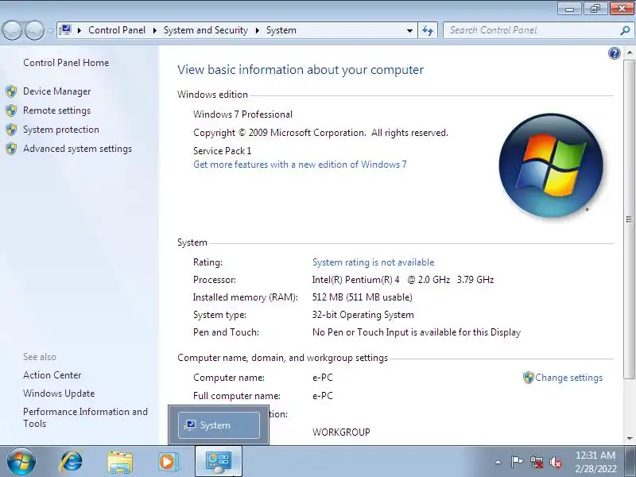Click the muted volume tray icon
This screenshot has height=477, width=636.
coord(556,462)
